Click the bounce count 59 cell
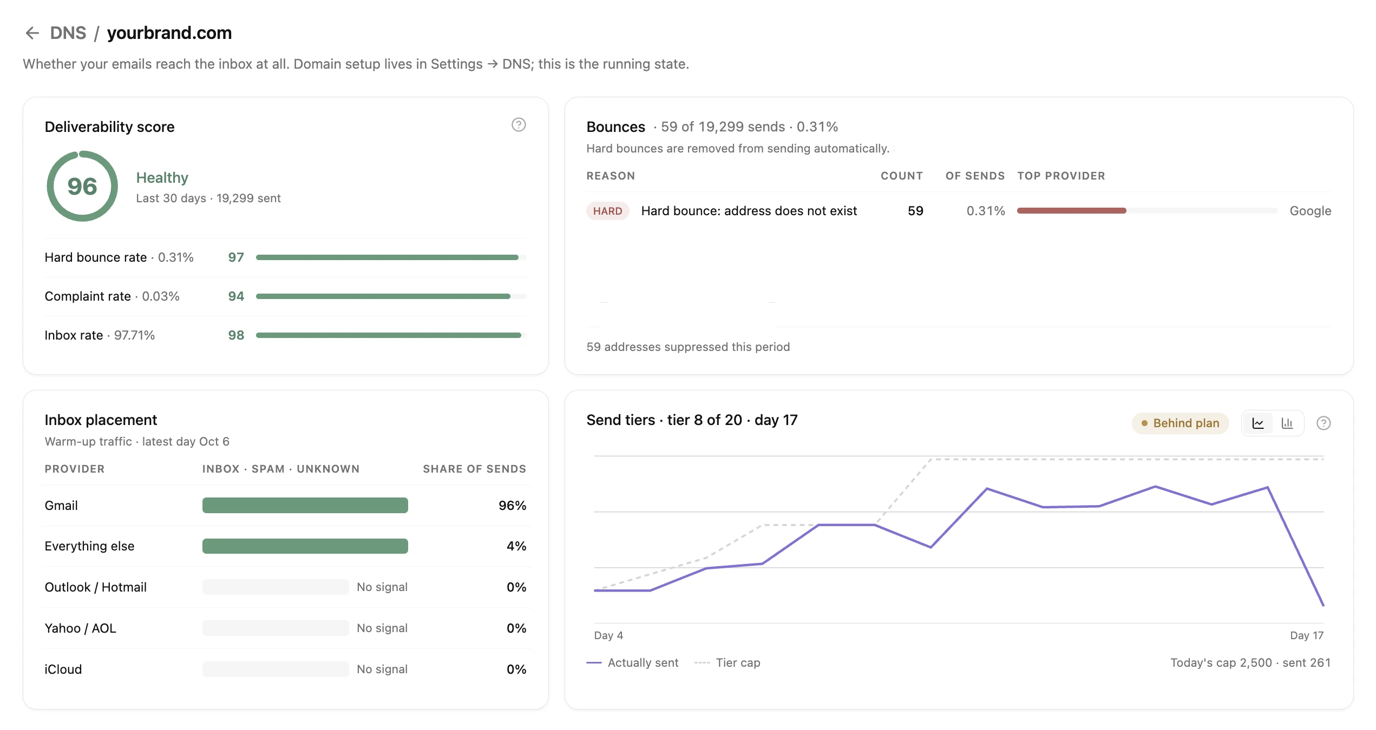1376x730 pixels. coord(915,211)
